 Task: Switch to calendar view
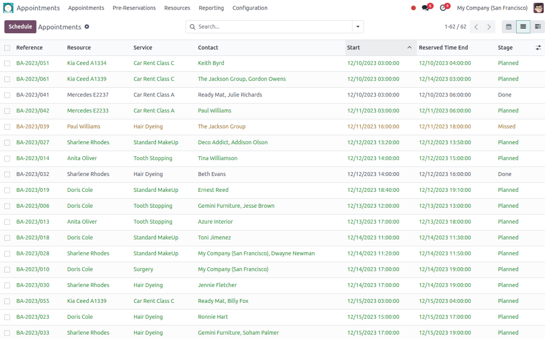pos(508,27)
